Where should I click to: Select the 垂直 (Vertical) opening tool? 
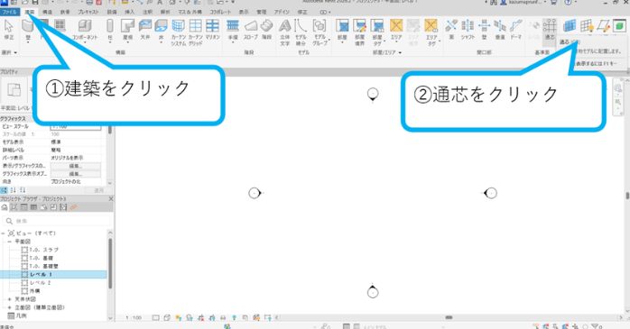point(500,30)
